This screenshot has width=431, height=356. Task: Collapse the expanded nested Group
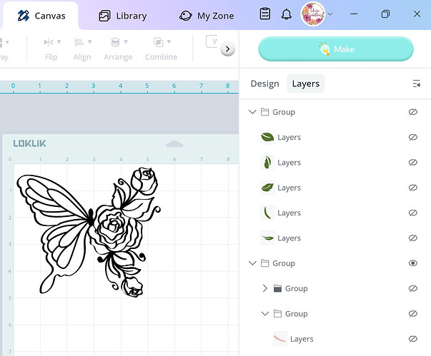[x=265, y=313]
